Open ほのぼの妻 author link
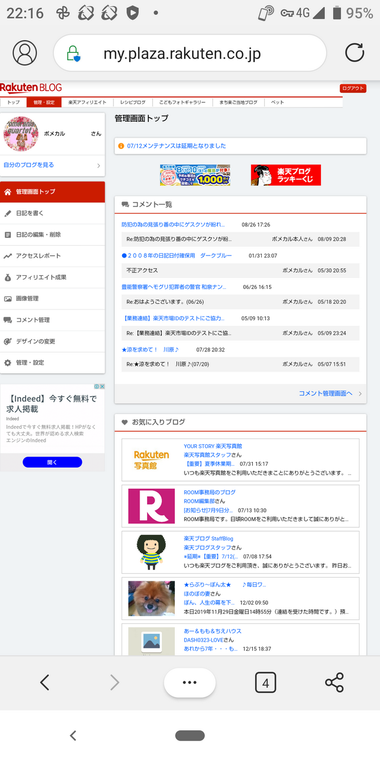 coord(195,594)
